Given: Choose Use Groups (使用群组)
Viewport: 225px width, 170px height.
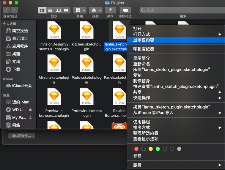Looking at the screenshot, I should [176, 122].
